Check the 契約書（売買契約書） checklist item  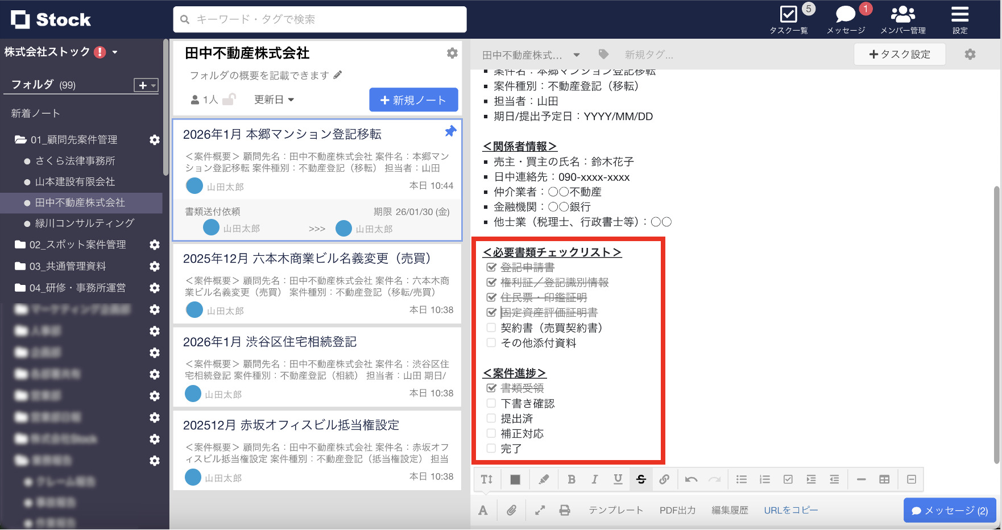[490, 328]
